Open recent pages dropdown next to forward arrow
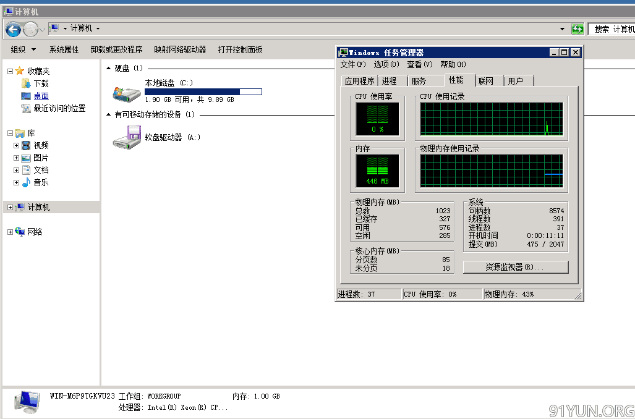Image resolution: width=635 pixels, height=419 pixels. pos(42,29)
